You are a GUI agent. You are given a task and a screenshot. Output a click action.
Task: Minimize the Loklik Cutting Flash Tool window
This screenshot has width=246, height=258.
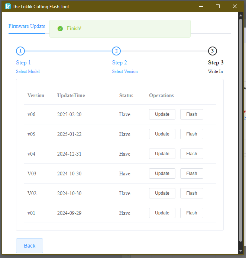click(201, 6)
